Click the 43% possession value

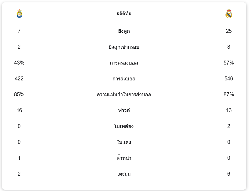coord(19,62)
